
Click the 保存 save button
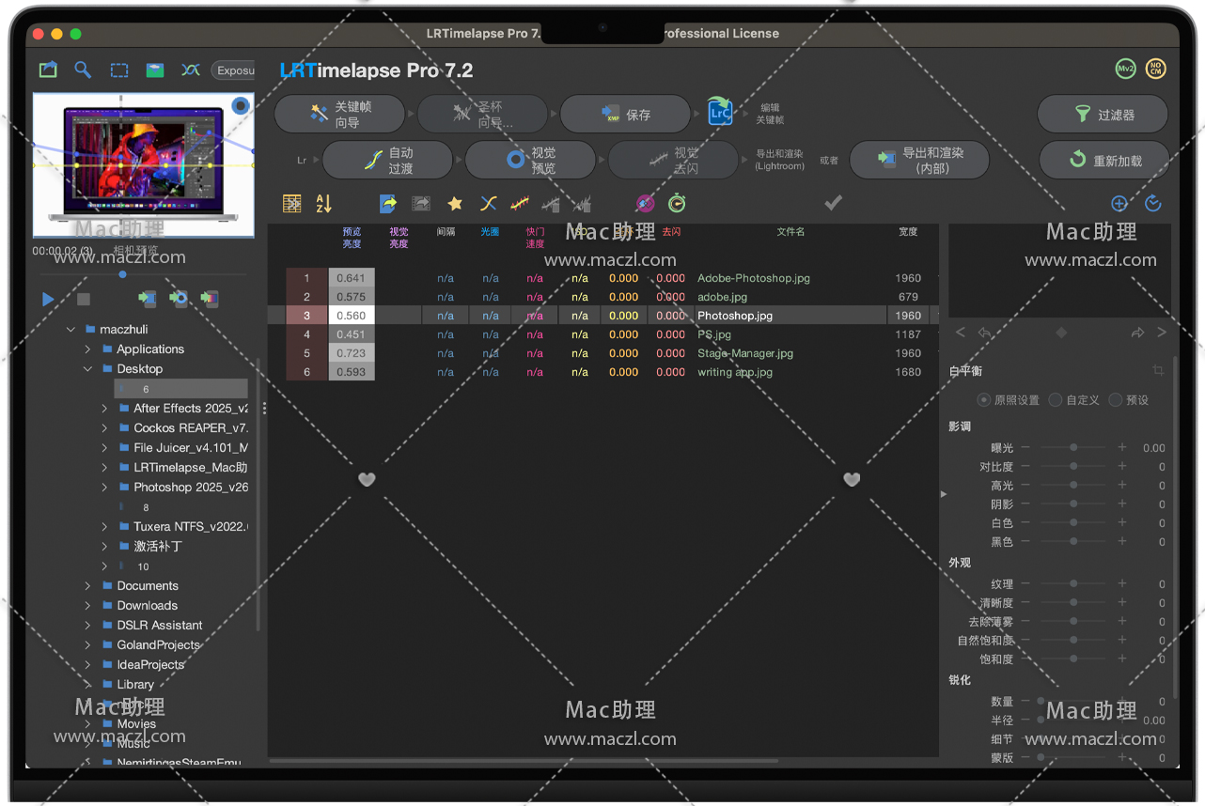625,115
